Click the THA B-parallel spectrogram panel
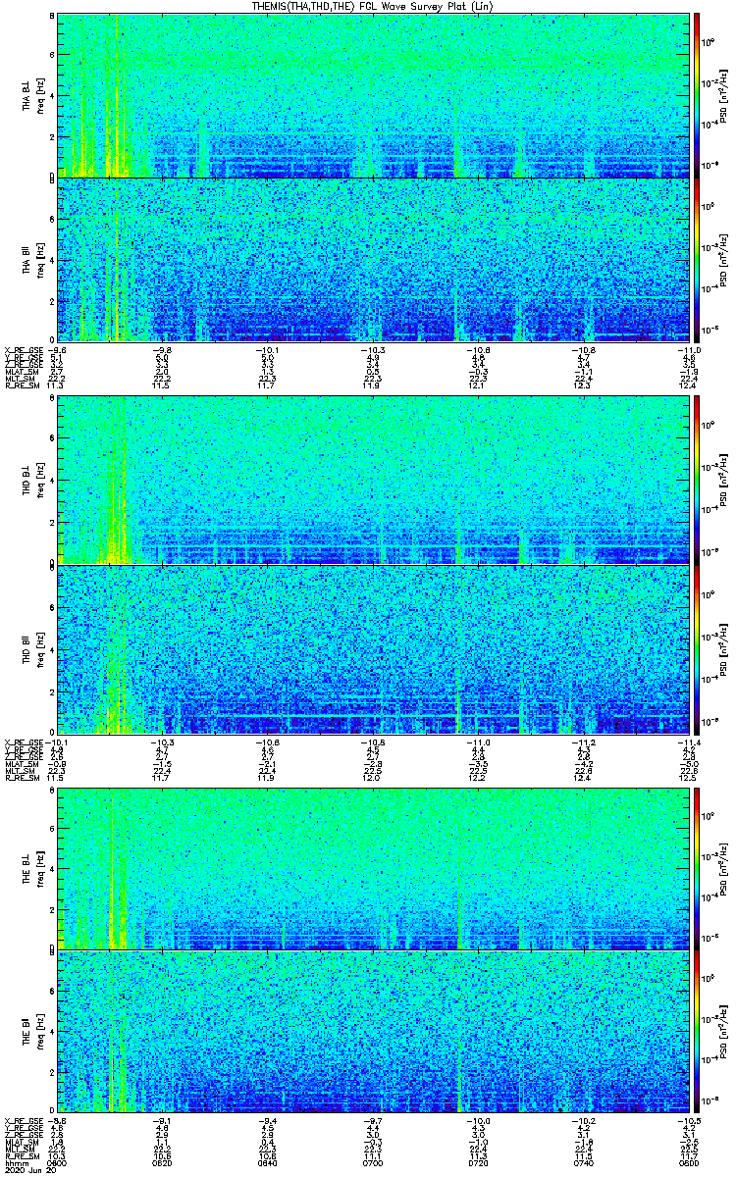This screenshot has width=736, height=1177. point(373,259)
